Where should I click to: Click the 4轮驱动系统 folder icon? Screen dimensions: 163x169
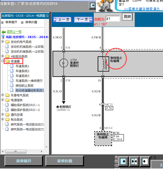point(7,56)
